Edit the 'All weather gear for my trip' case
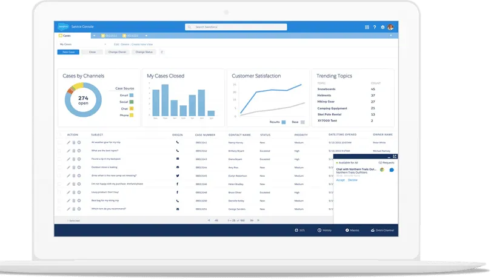Viewport: 491px width, 279px height. point(68,143)
